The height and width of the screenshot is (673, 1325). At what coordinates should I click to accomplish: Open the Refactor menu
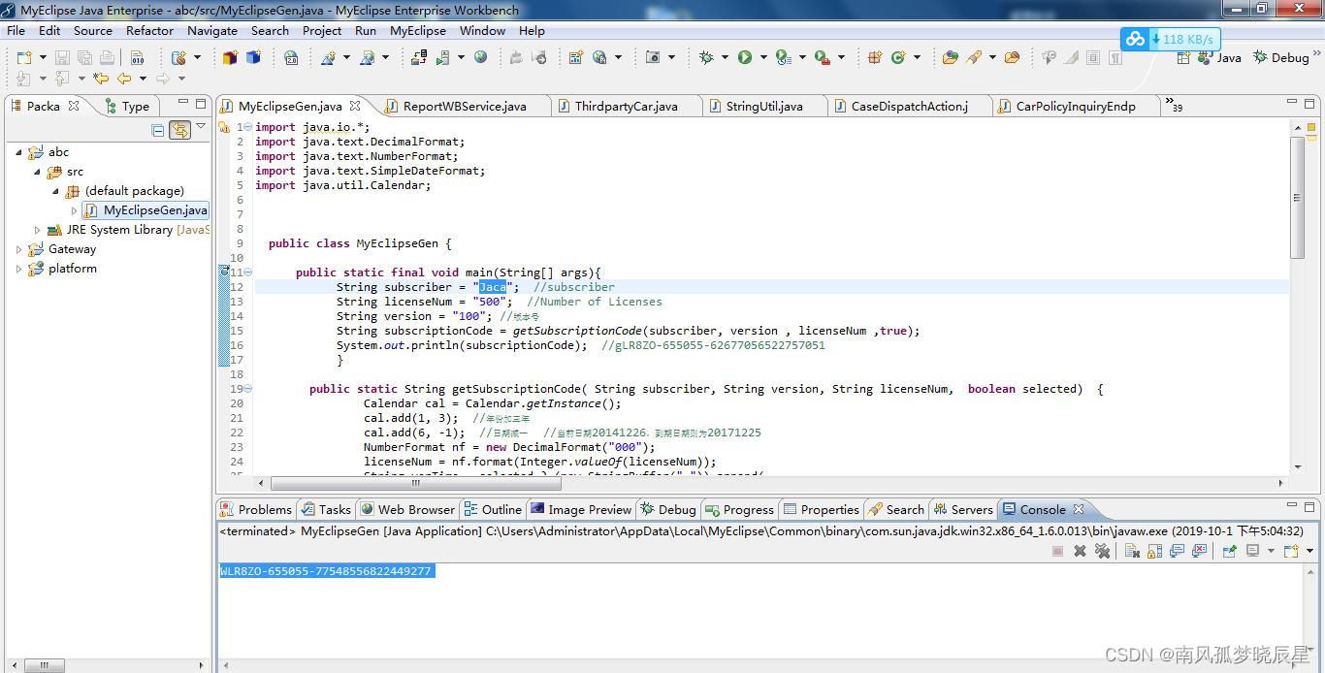coord(149,30)
